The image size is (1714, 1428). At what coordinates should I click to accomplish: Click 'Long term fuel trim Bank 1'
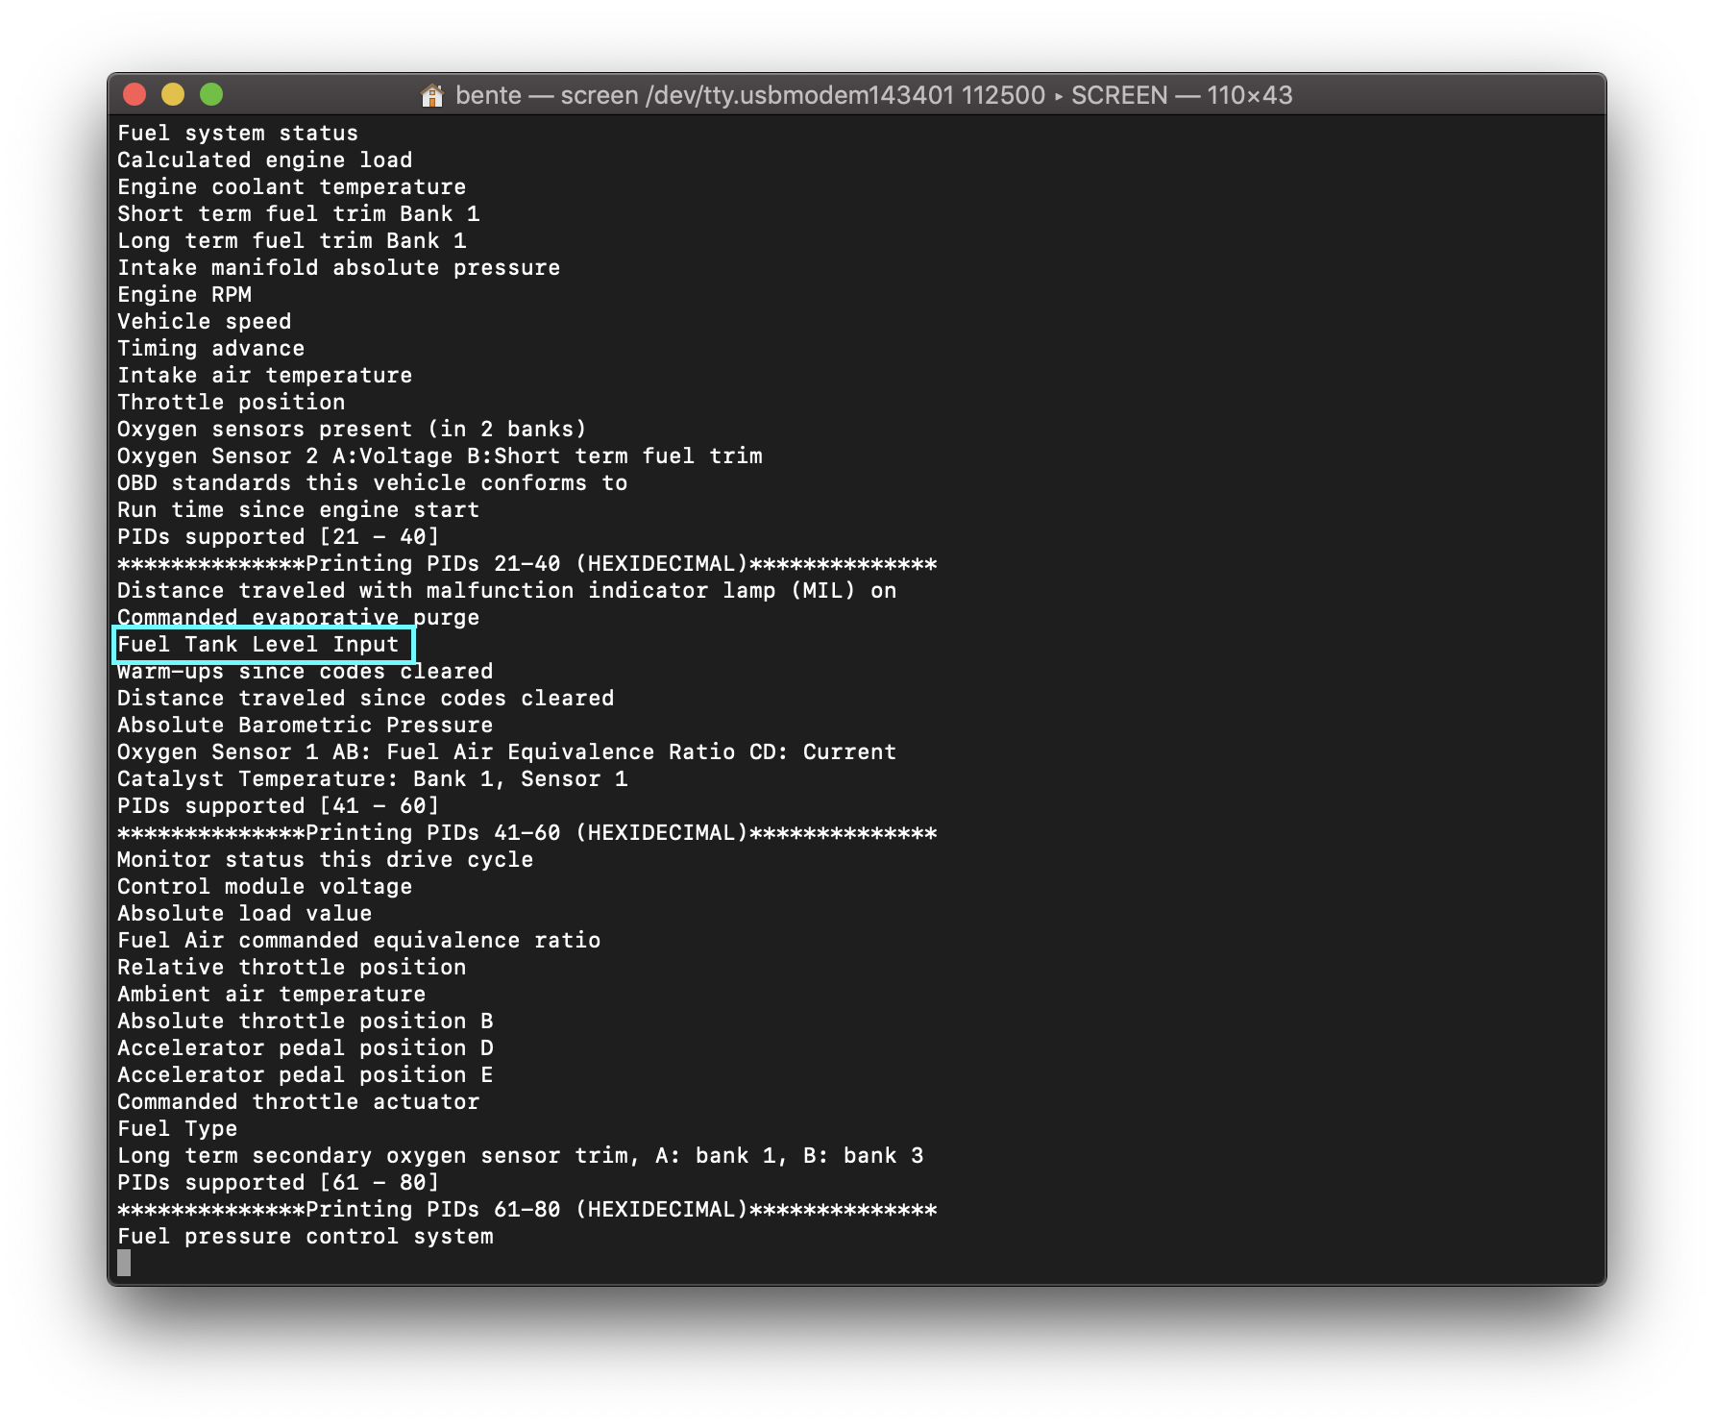click(291, 241)
